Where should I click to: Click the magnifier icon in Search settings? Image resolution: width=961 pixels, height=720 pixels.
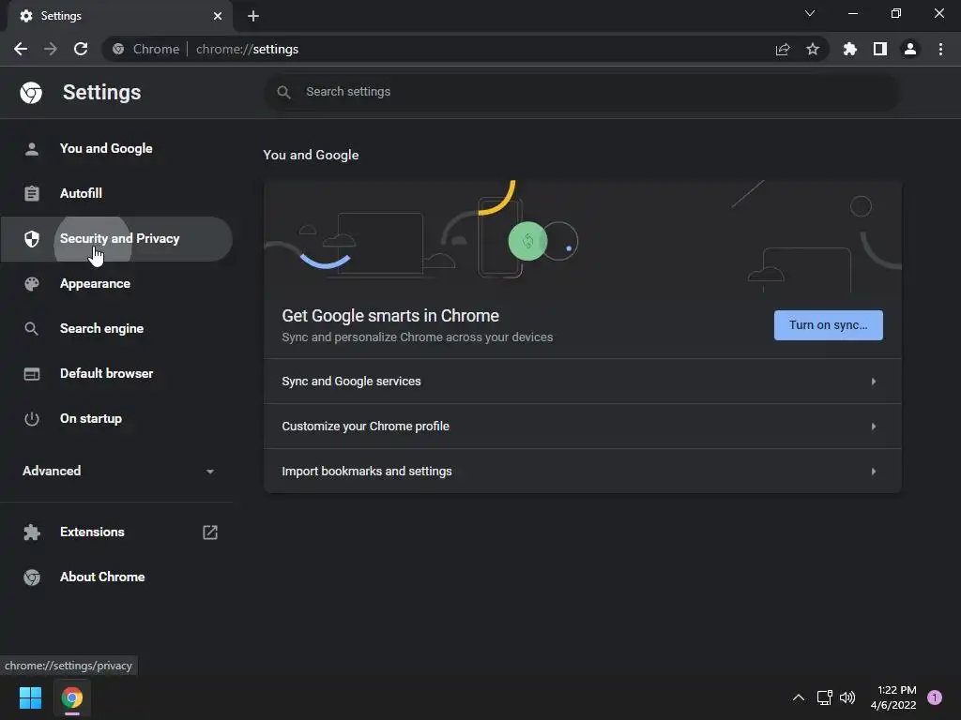283,92
